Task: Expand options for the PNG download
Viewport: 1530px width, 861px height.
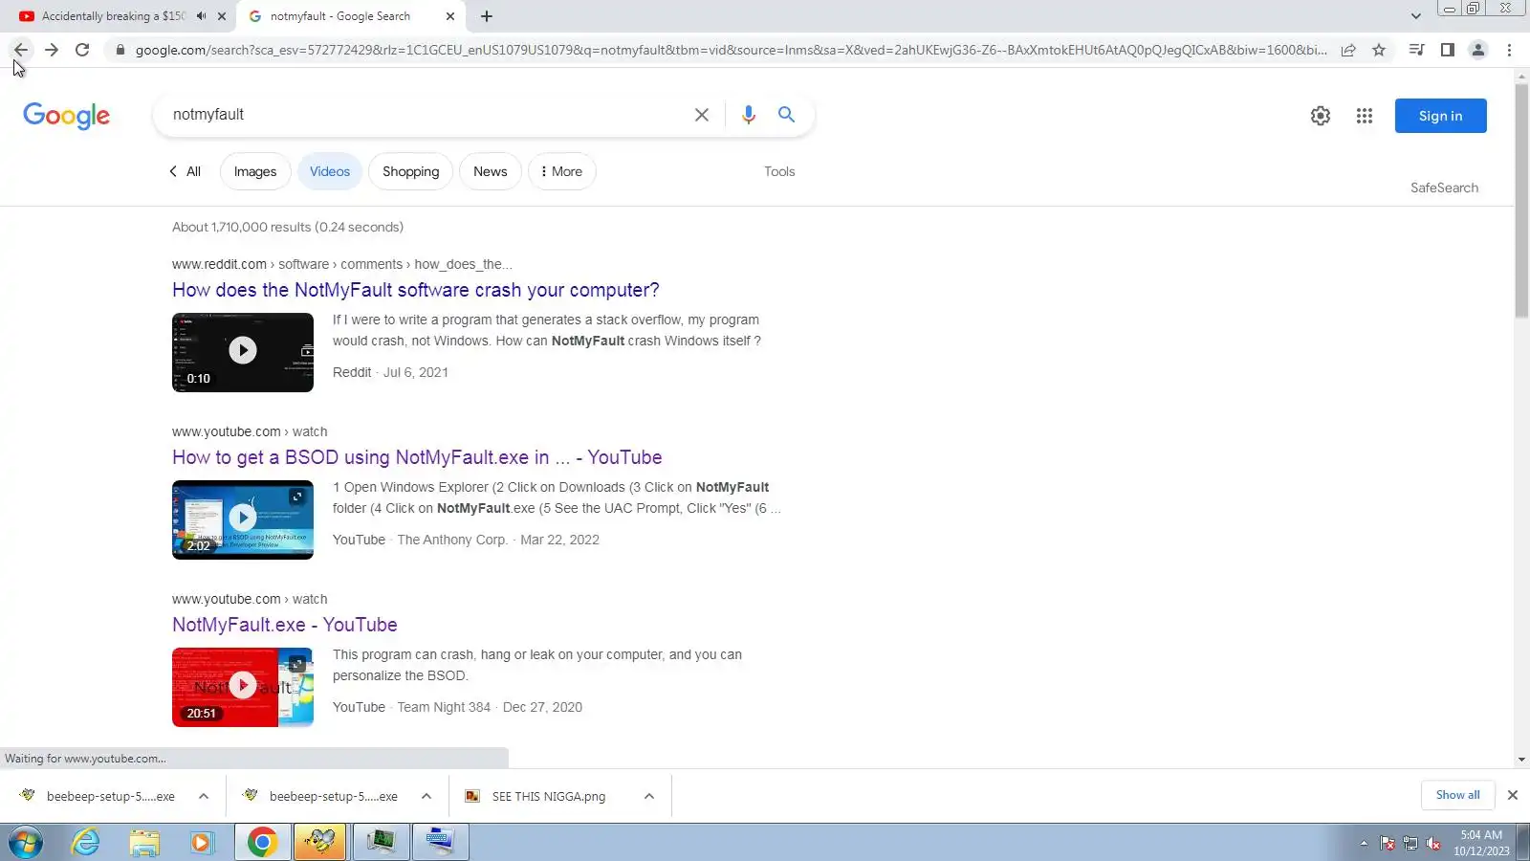Action: point(649,796)
